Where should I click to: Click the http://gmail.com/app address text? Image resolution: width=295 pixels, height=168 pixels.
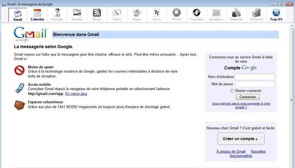[46, 94]
